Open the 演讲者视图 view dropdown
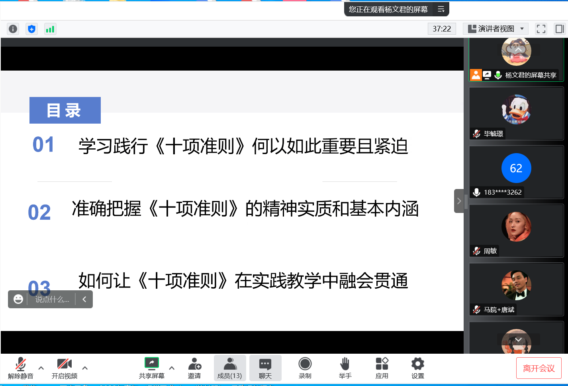 (x=496, y=29)
